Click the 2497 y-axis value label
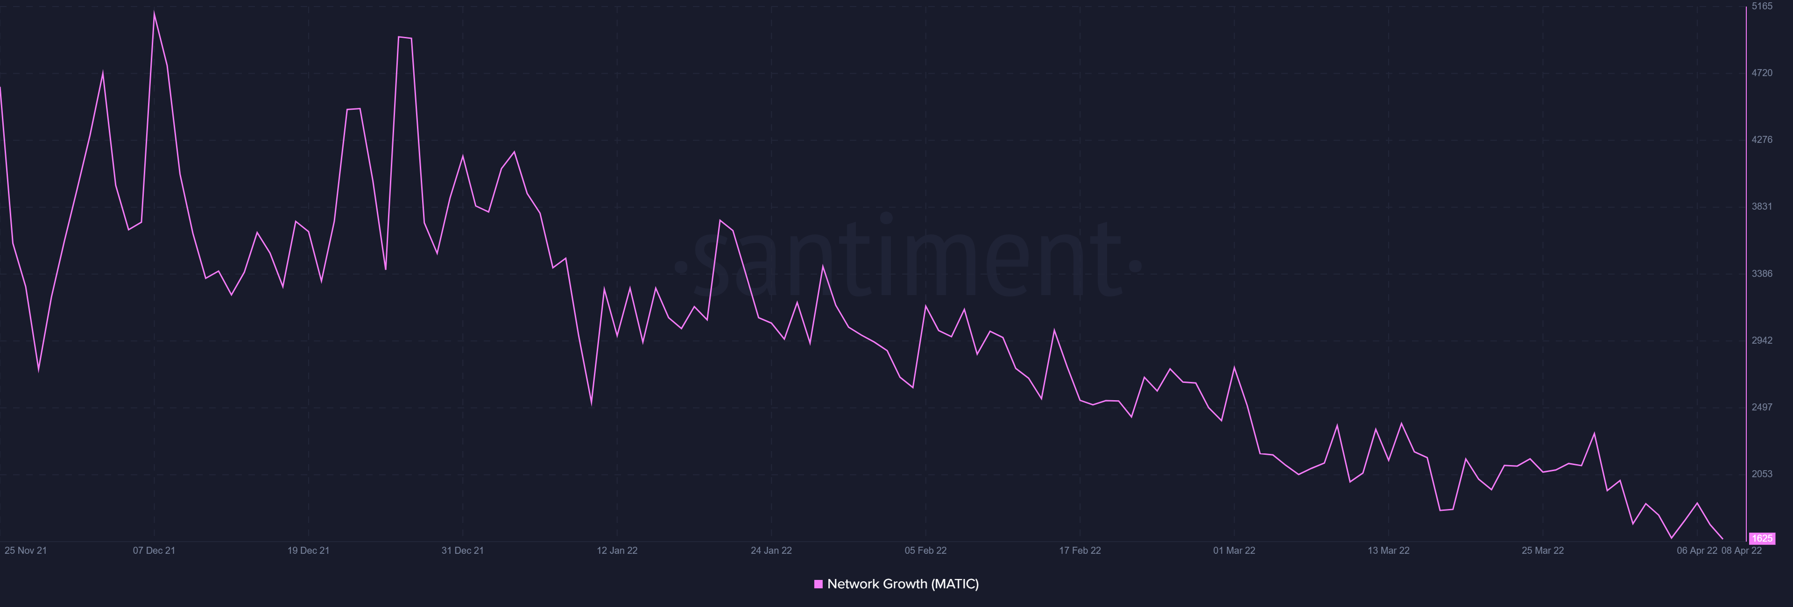 [x=1762, y=407]
